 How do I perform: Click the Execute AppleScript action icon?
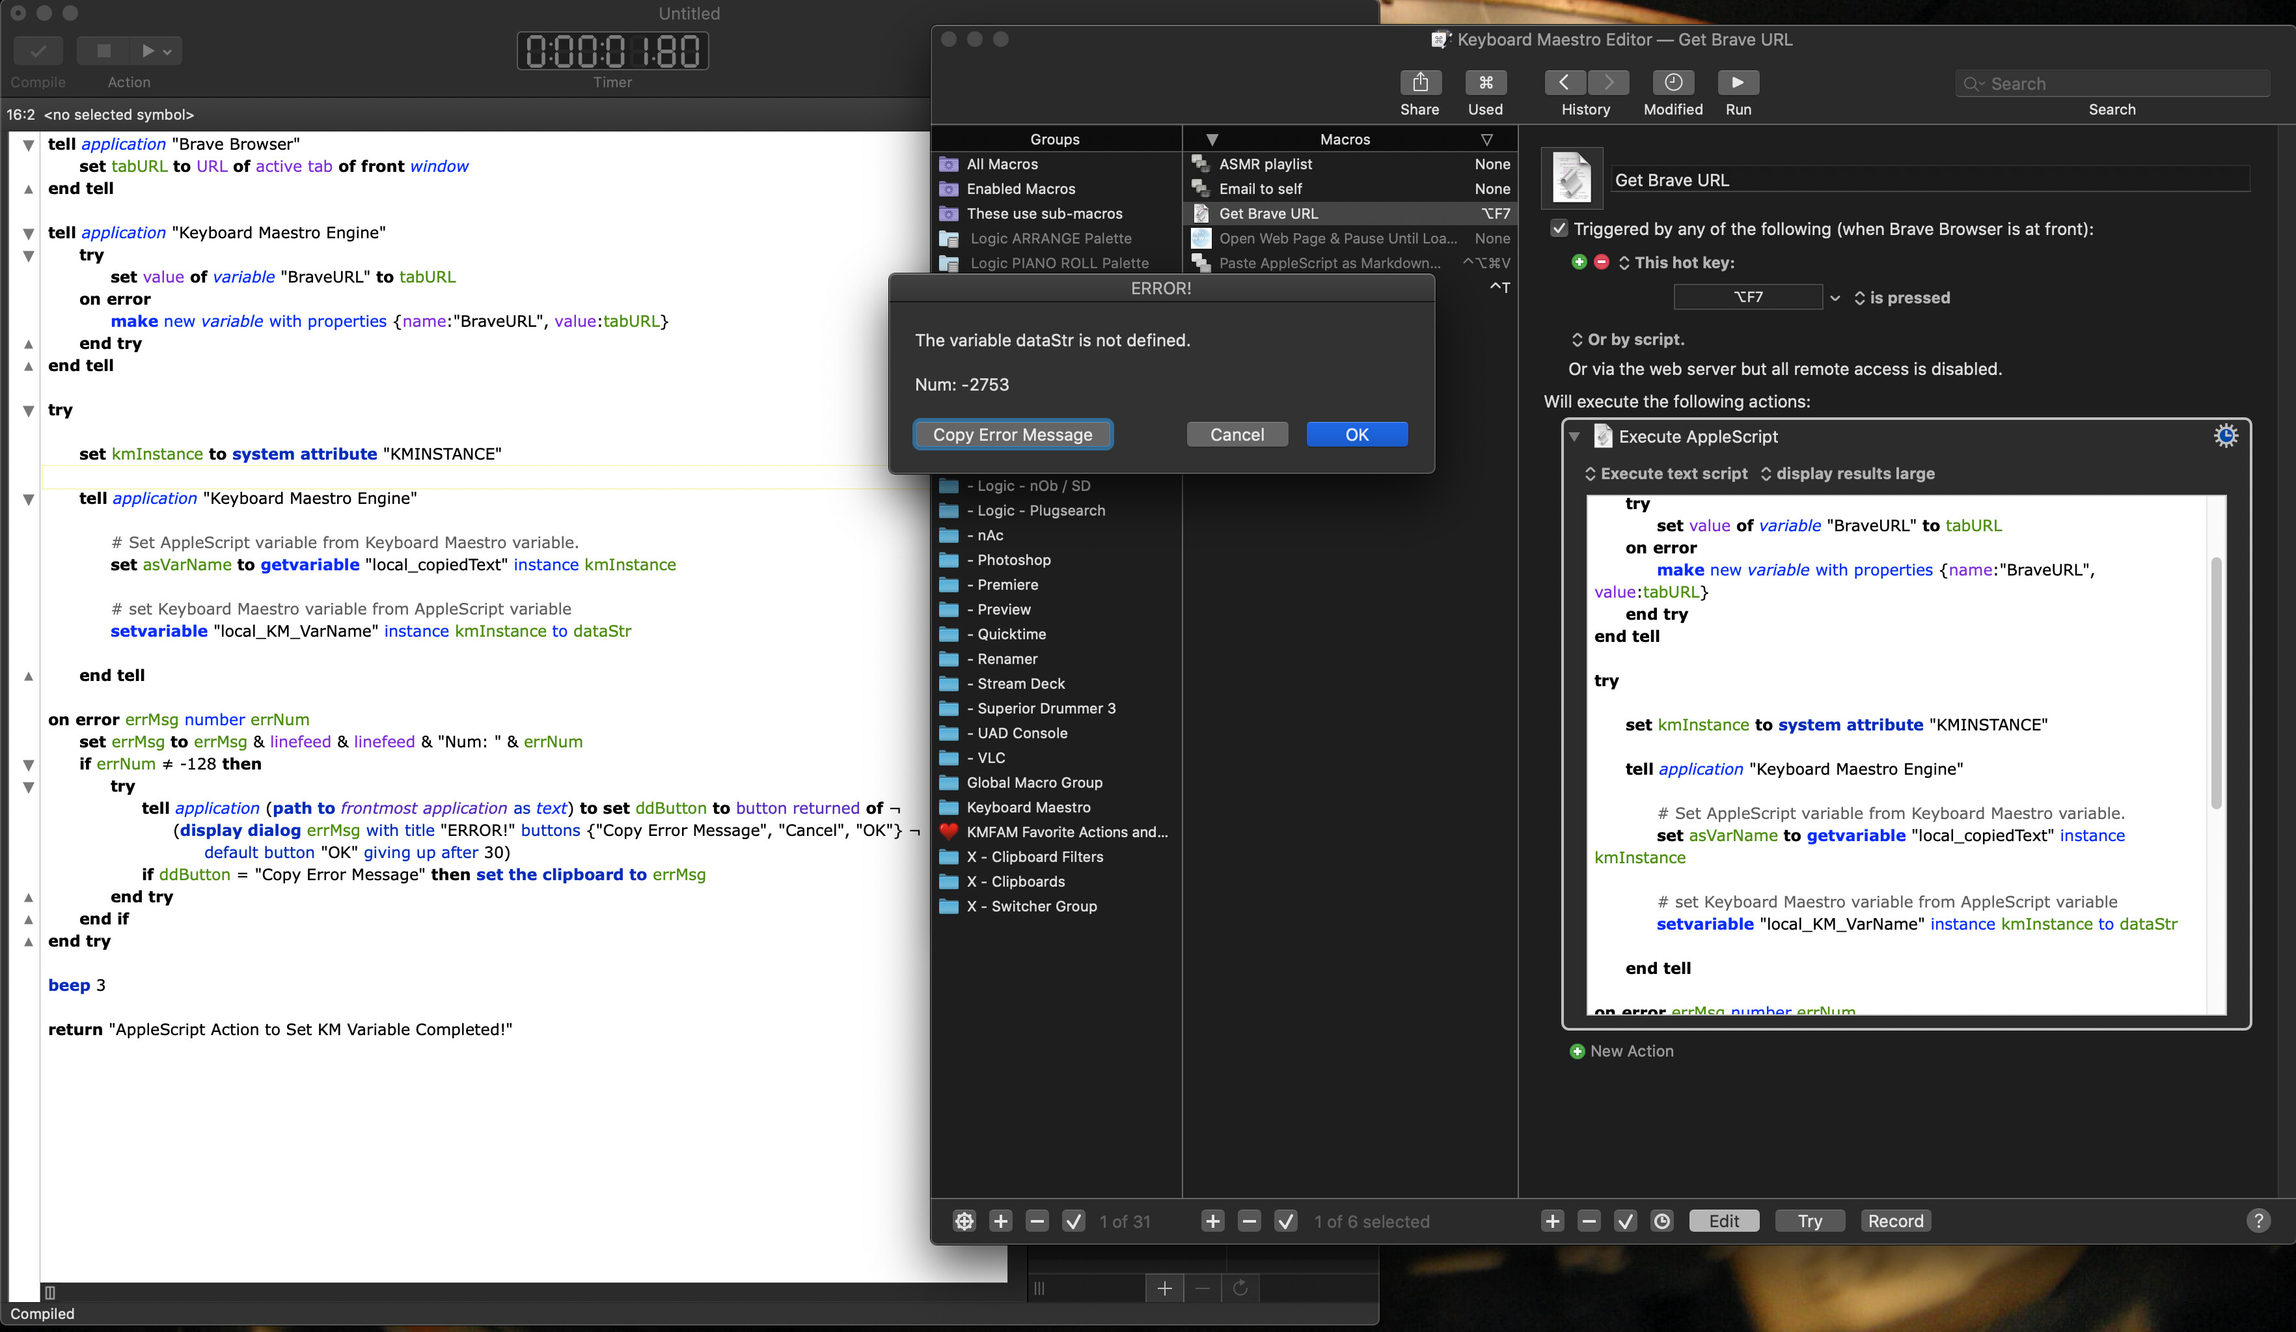tap(1603, 436)
